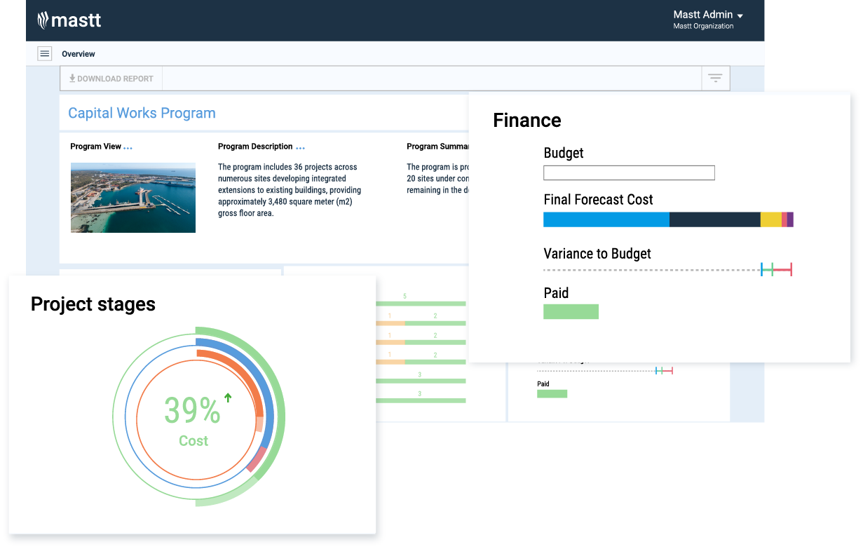The height and width of the screenshot is (549, 863).
Task: Select the Overview menu item
Action: pyautogui.click(x=78, y=54)
